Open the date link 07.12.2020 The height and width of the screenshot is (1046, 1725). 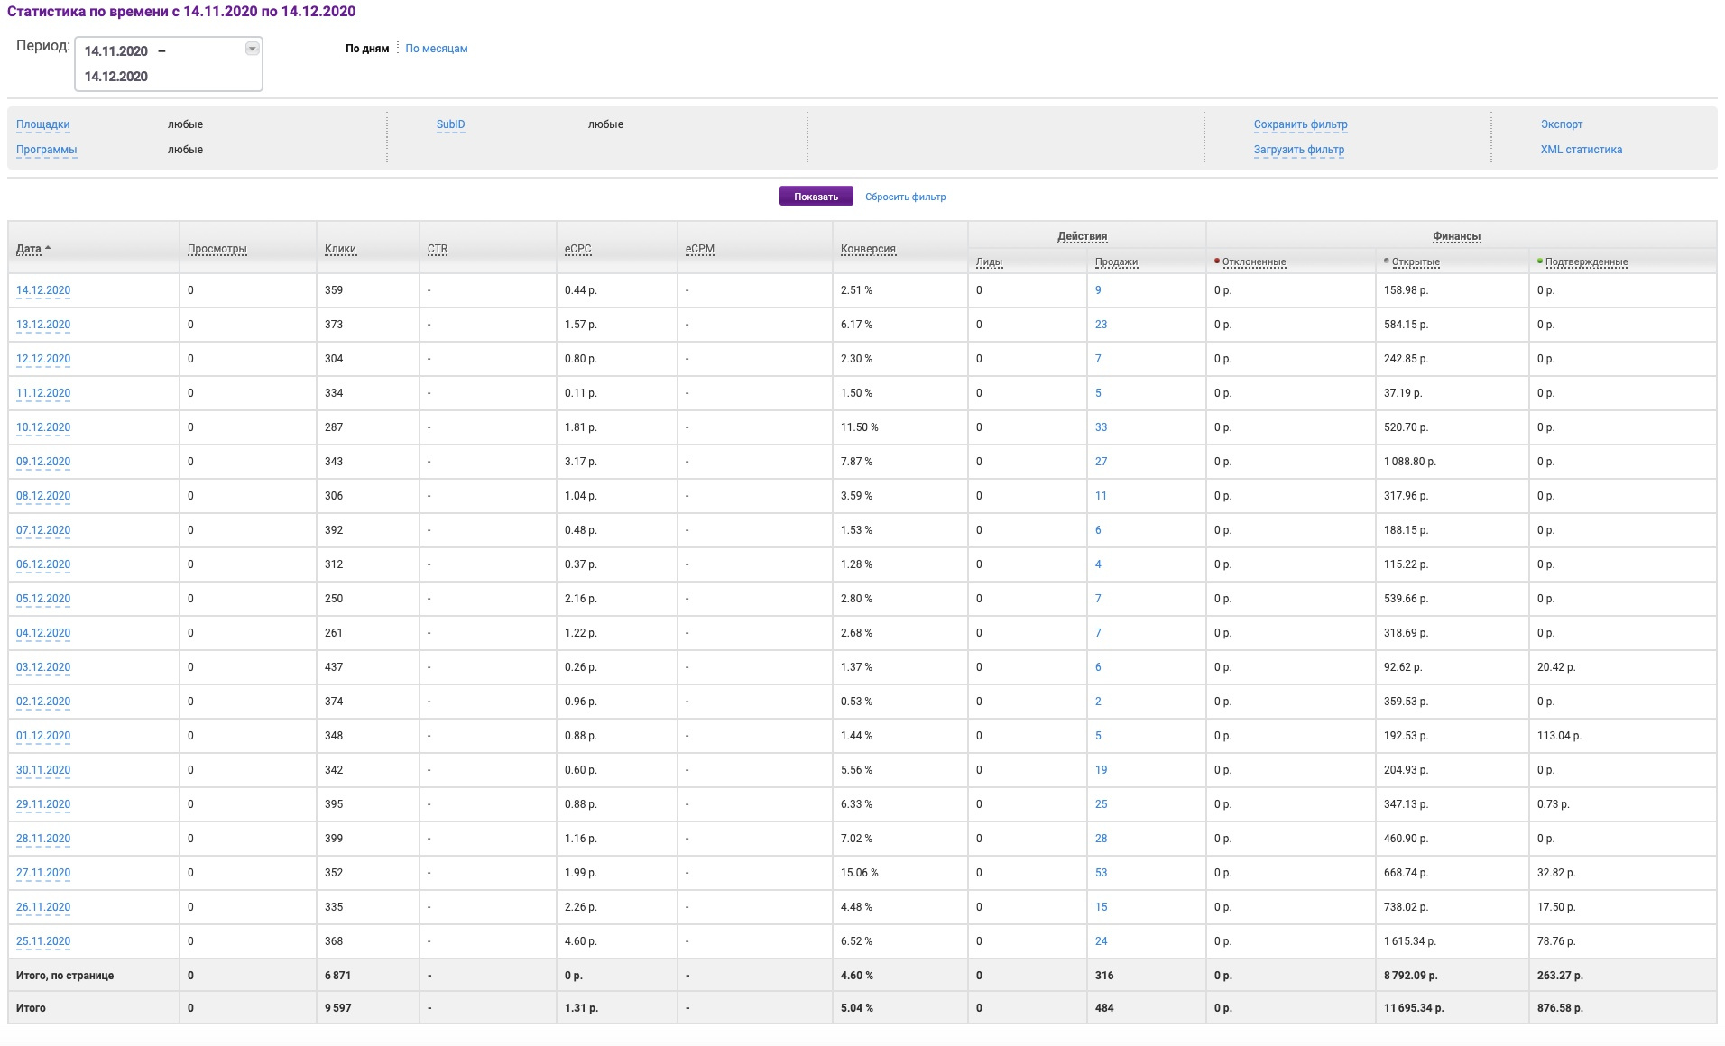[43, 530]
